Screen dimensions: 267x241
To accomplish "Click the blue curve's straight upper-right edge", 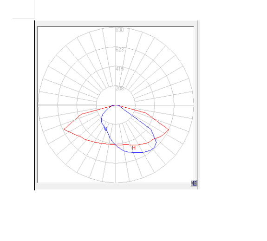I will click(135, 117).
